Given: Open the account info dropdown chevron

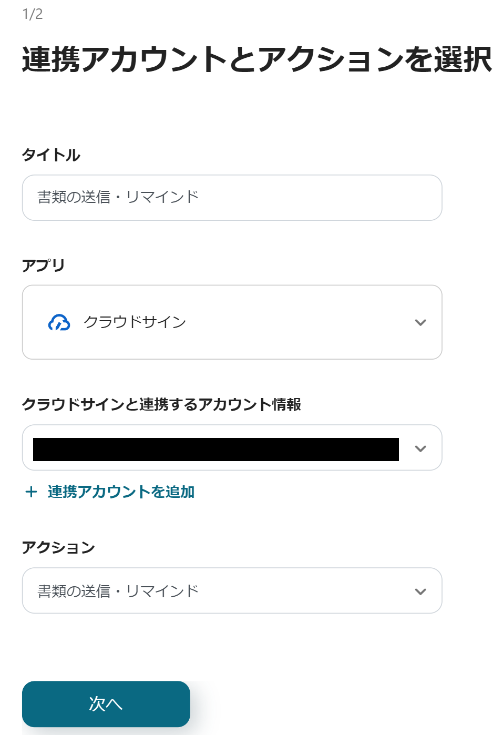Looking at the screenshot, I should 420,448.
